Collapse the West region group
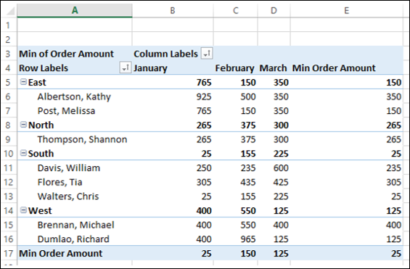Image resolution: width=410 pixels, height=269 pixels. click(x=23, y=210)
